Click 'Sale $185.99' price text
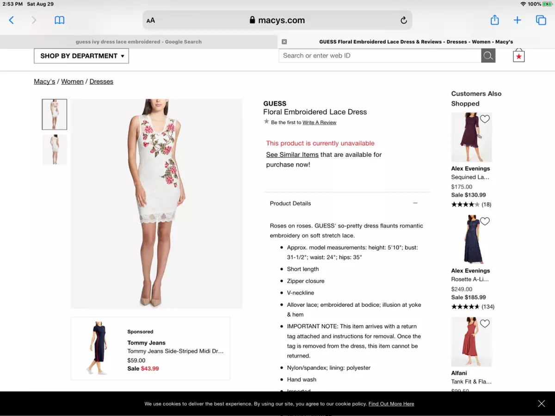 pos(469,297)
